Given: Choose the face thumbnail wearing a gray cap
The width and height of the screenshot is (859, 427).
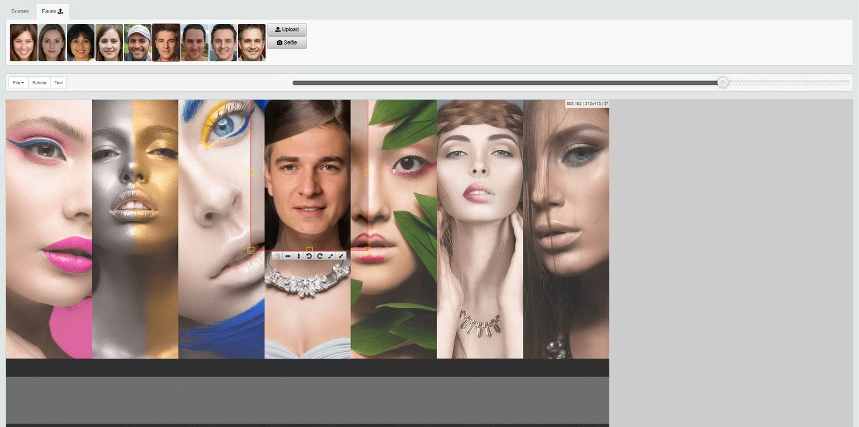Looking at the screenshot, I should pos(137,42).
